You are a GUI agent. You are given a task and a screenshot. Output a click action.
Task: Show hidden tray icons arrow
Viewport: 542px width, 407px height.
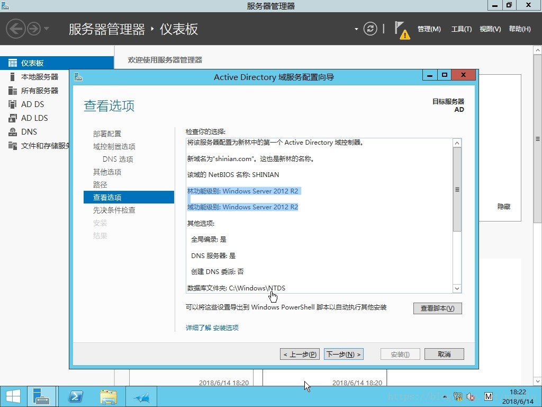(x=445, y=397)
